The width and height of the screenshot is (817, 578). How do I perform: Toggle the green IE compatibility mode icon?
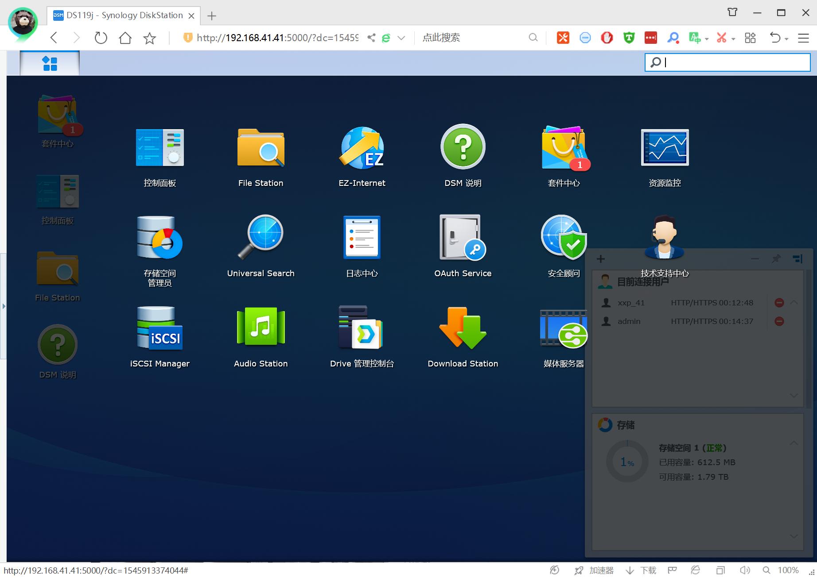tap(386, 38)
